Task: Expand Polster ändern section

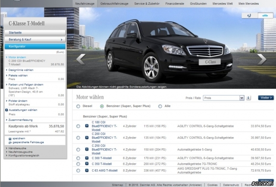Action: [18, 101]
